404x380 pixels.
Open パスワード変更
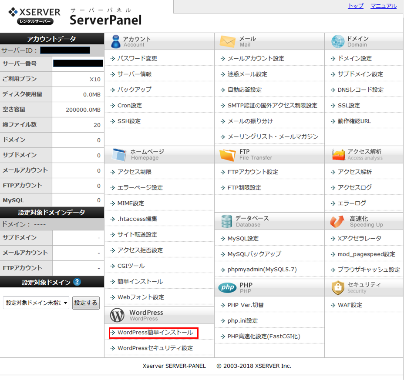(137, 58)
